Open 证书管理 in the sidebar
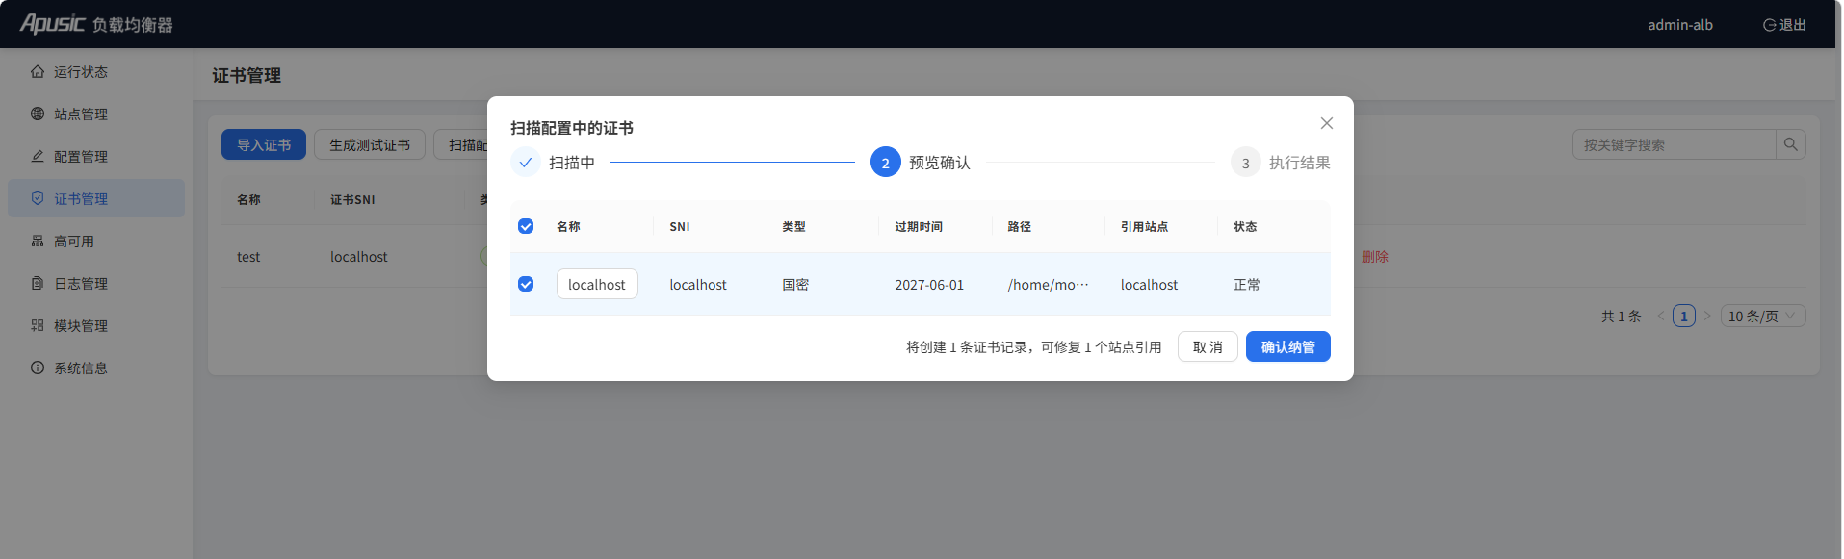The width and height of the screenshot is (1844, 559). [96, 198]
